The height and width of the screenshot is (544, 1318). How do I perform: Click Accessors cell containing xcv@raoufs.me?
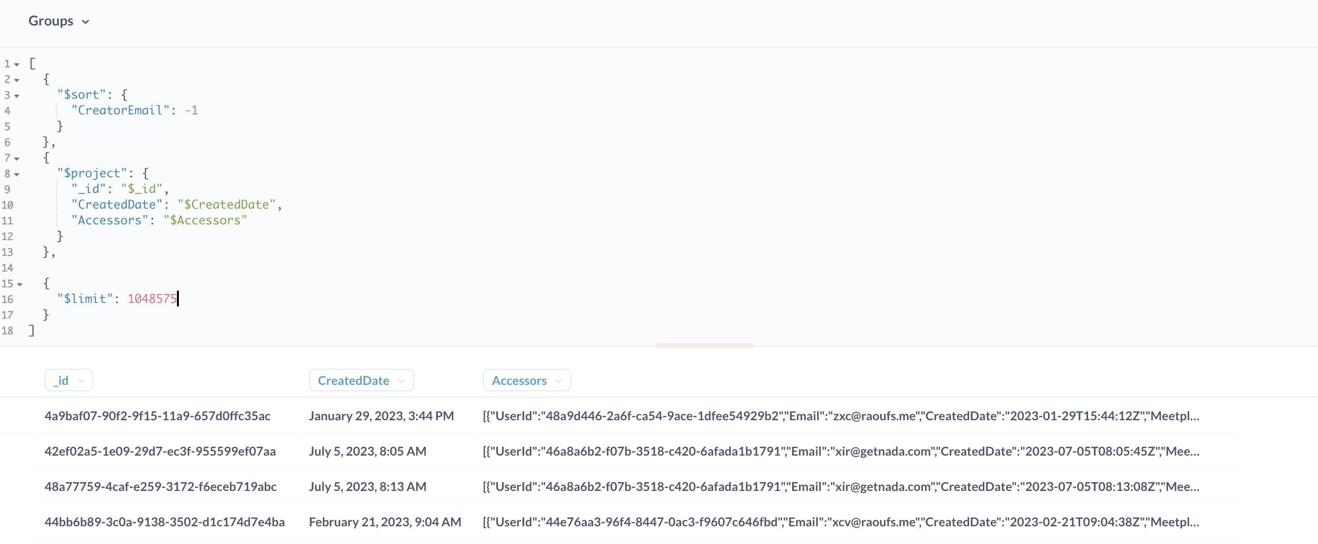(841, 522)
